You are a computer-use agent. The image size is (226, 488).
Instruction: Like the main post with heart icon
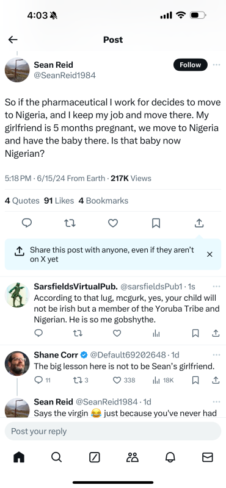tap(113, 223)
